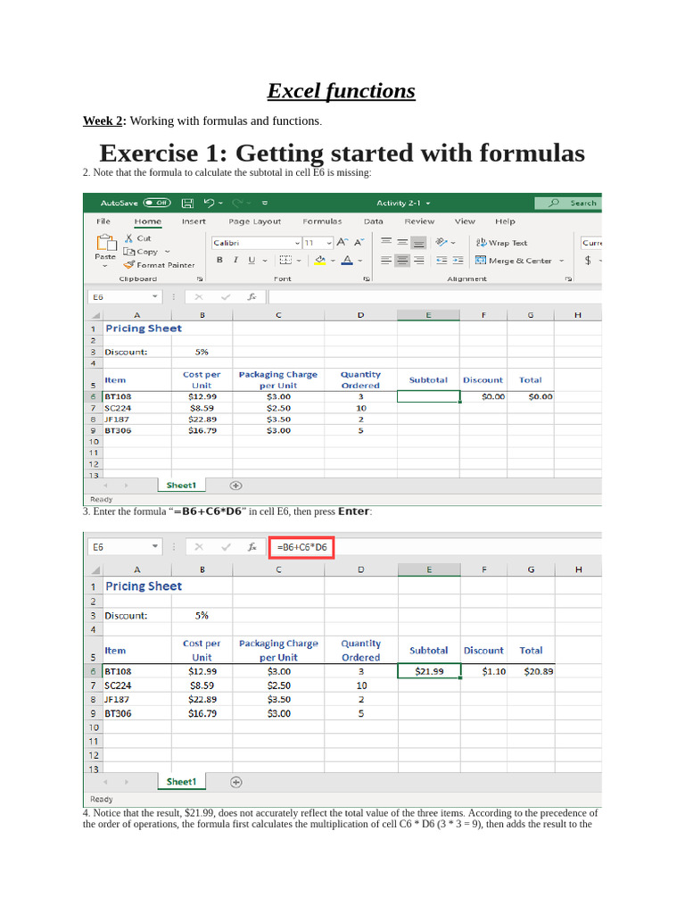685x914 pixels.
Task: Select the Total cell showing $20.89
Action: click(x=532, y=671)
